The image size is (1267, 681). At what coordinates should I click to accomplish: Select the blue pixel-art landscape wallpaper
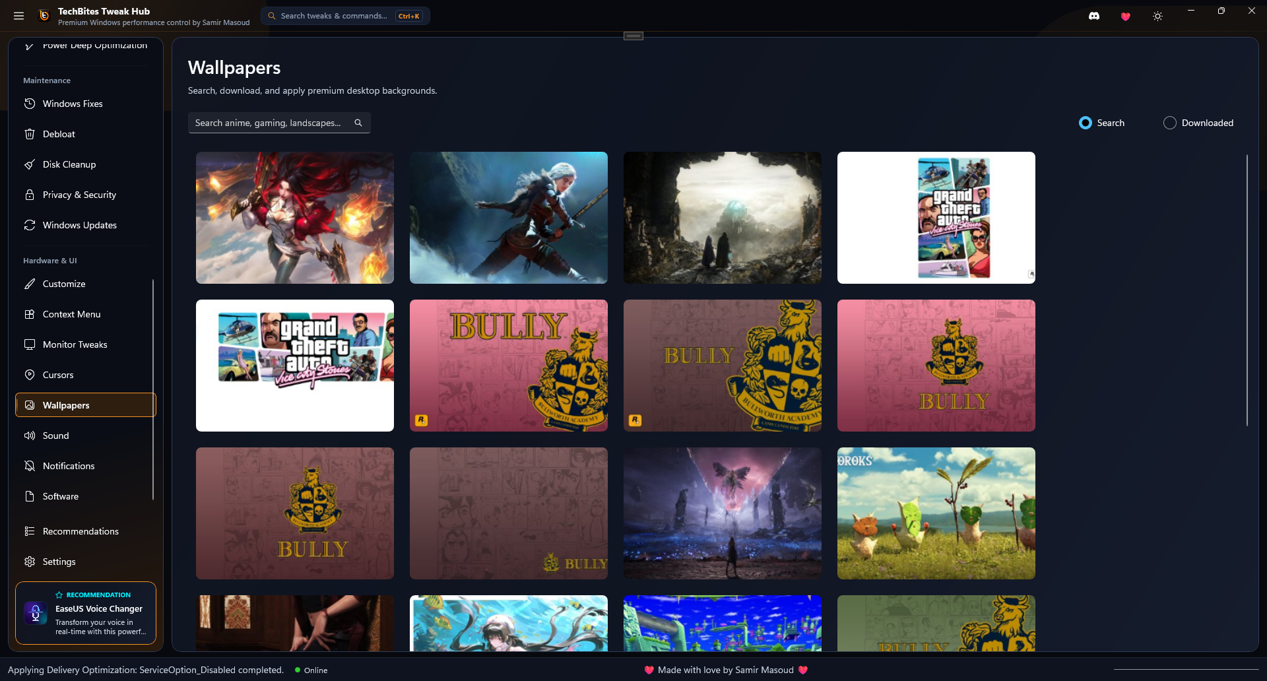point(723,623)
